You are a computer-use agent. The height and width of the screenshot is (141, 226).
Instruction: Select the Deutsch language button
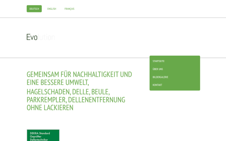click(34, 9)
